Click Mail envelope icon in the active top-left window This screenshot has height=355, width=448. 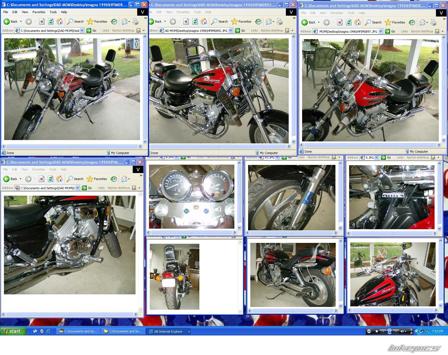(x=125, y=22)
